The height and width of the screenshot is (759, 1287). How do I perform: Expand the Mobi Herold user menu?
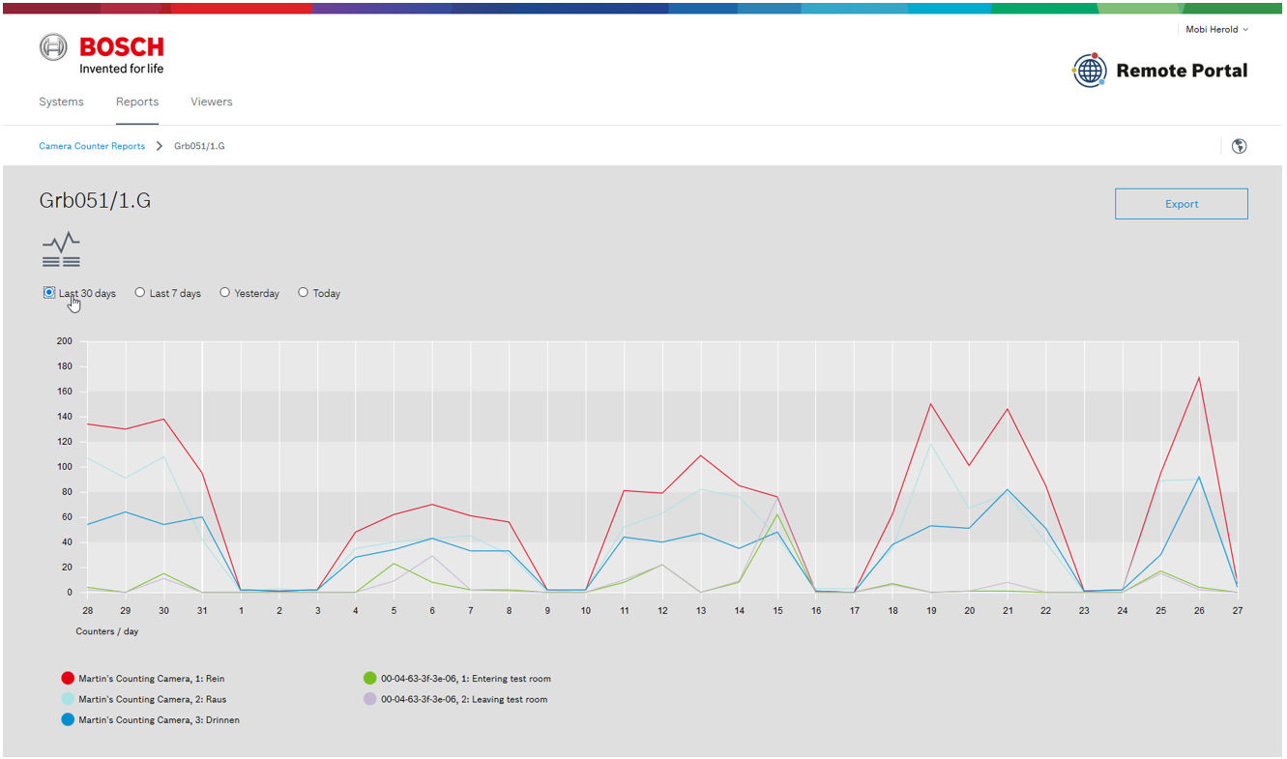pyautogui.click(x=1216, y=30)
